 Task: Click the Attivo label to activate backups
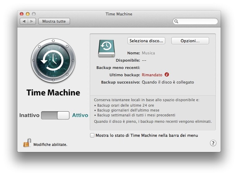click(80, 115)
